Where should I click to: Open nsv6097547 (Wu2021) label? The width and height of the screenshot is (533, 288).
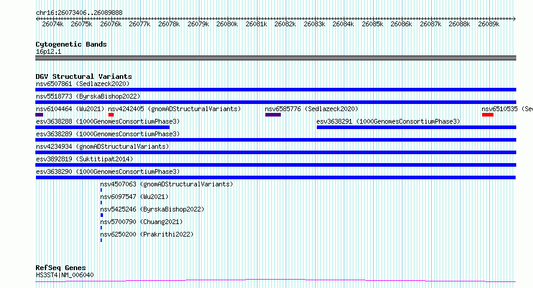coord(134,197)
